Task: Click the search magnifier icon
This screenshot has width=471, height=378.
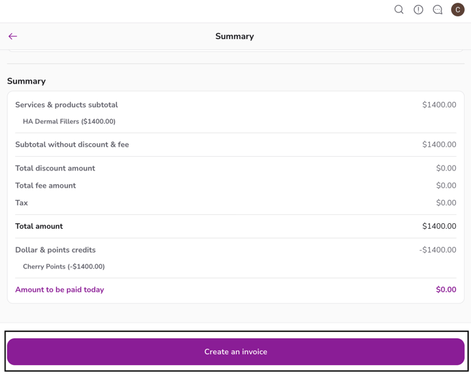Action: coord(398,10)
